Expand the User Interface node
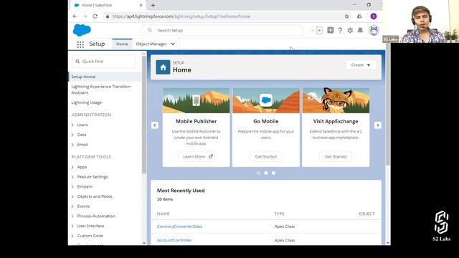 pyautogui.click(x=72, y=226)
